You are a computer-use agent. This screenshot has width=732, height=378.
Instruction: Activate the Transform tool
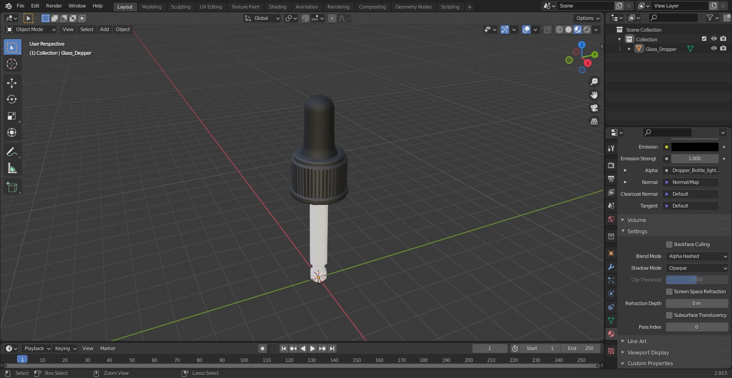(12, 132)
